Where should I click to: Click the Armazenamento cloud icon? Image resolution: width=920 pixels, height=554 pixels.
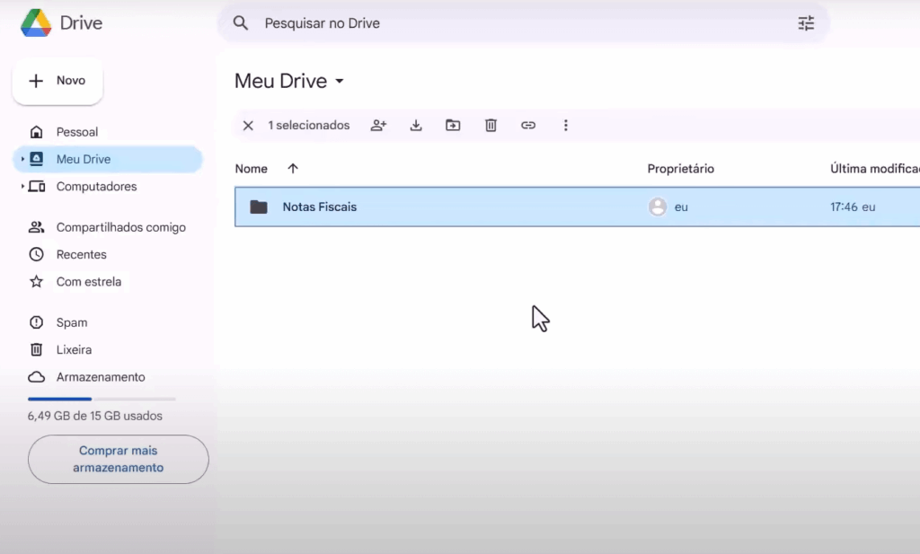(36, 377)
